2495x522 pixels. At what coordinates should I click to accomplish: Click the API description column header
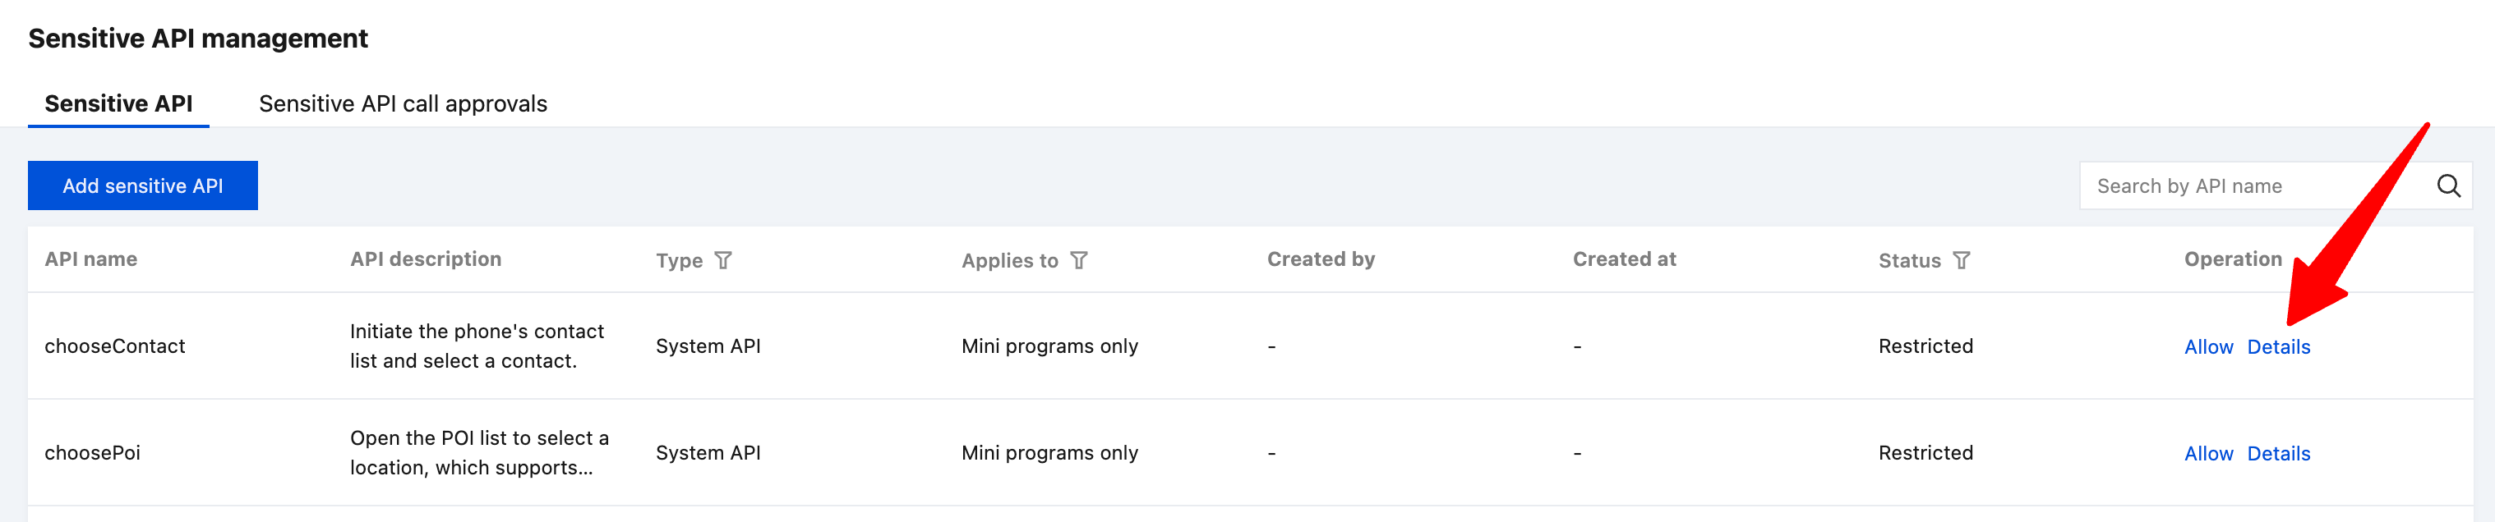(x=425, y=259)
